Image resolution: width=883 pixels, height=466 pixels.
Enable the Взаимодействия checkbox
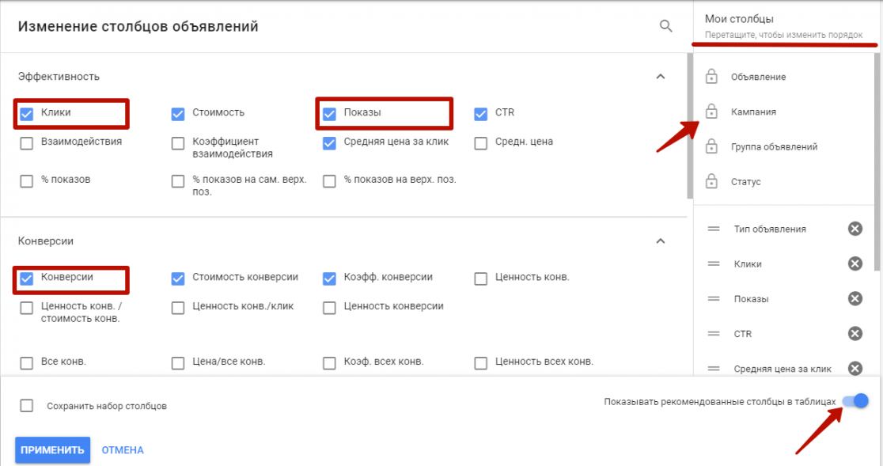(26, 143)
